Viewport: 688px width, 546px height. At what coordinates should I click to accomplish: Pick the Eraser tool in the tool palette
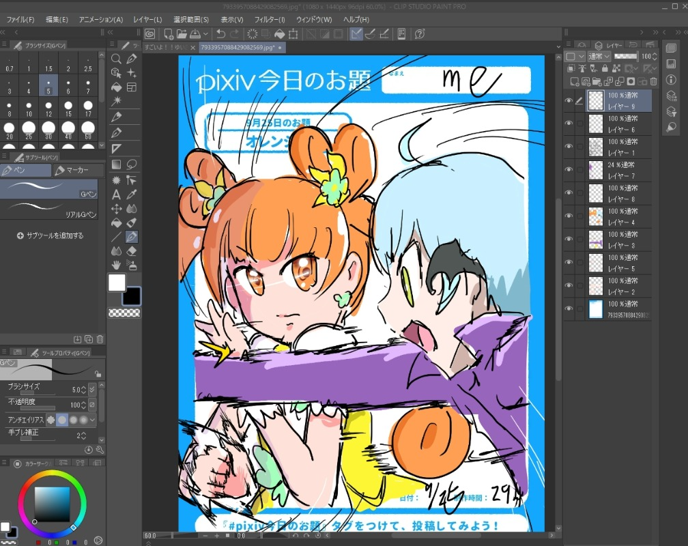pos(132,251)
